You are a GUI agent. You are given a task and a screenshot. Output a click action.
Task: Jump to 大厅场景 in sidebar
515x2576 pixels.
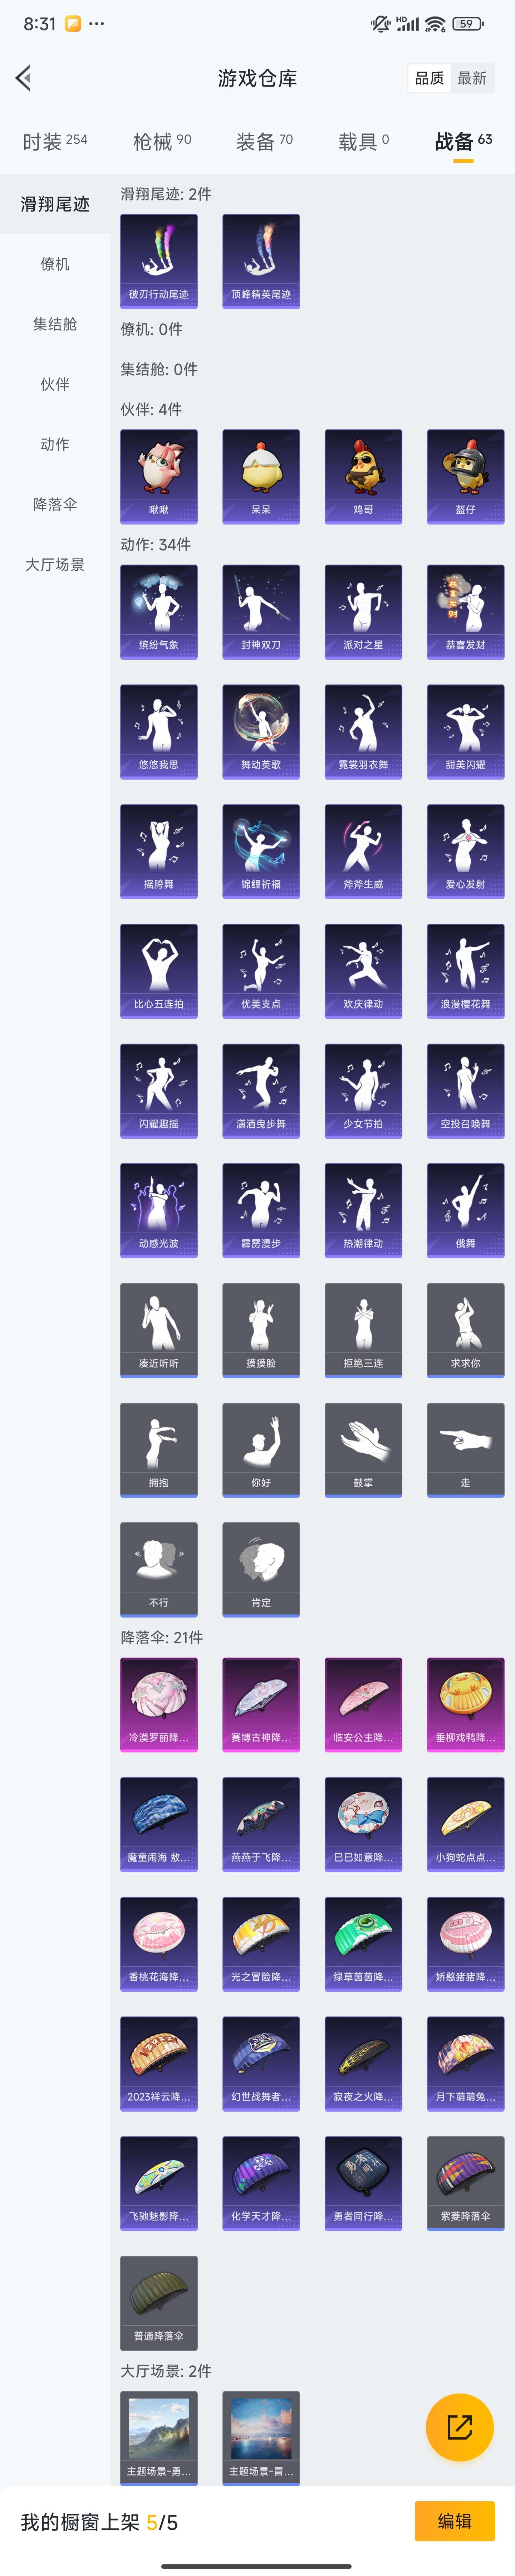pos(55,564)
